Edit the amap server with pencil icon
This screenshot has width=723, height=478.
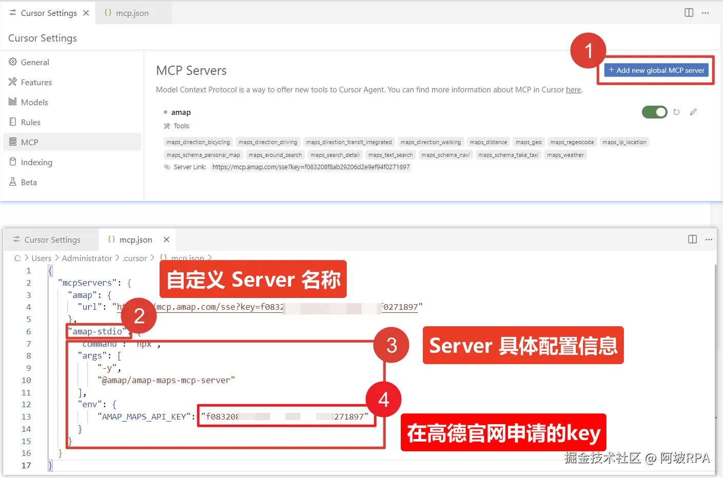pos(693,112)
